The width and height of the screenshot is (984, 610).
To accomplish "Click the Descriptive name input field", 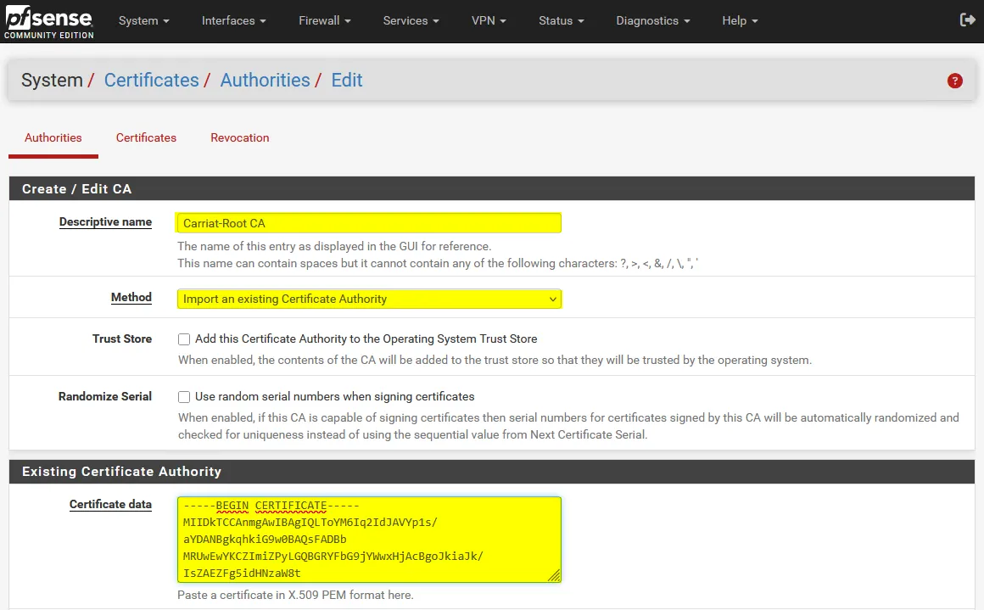I will 369,223.
